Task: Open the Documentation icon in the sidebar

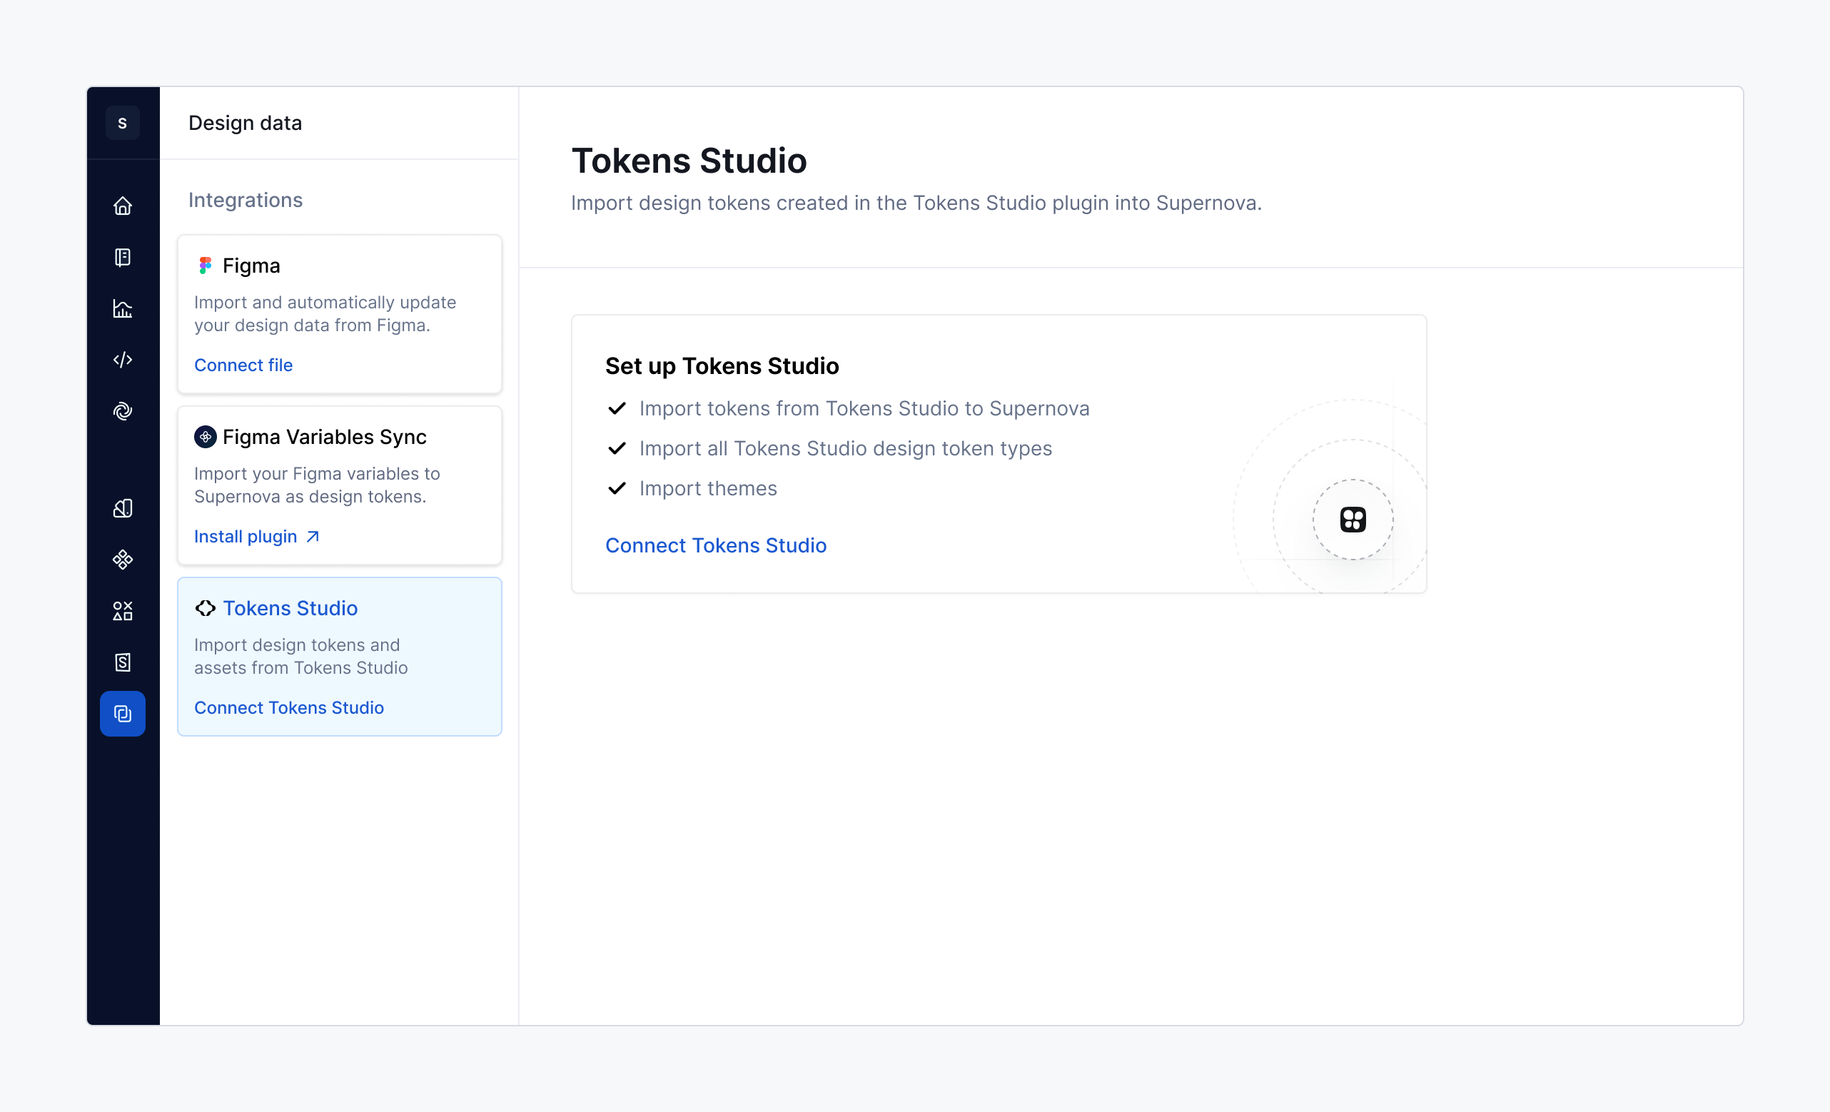Action: [123, 257]
